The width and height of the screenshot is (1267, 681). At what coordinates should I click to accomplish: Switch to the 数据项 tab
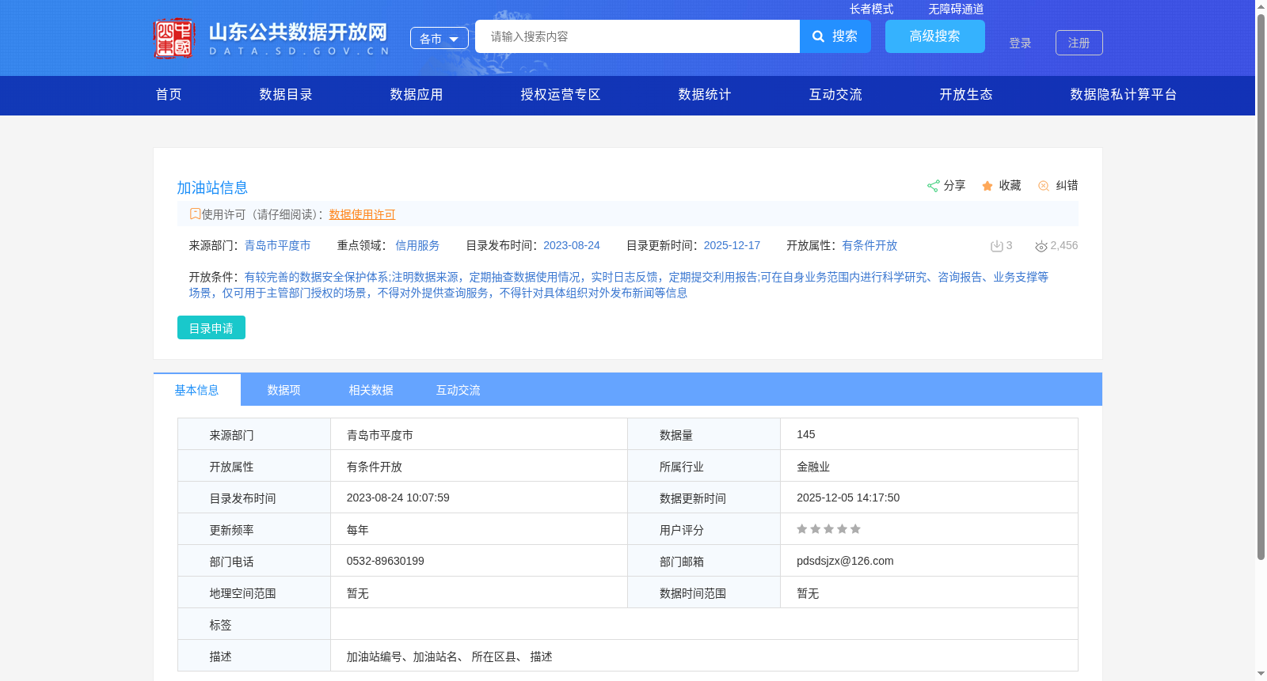[x=283, y=390]
